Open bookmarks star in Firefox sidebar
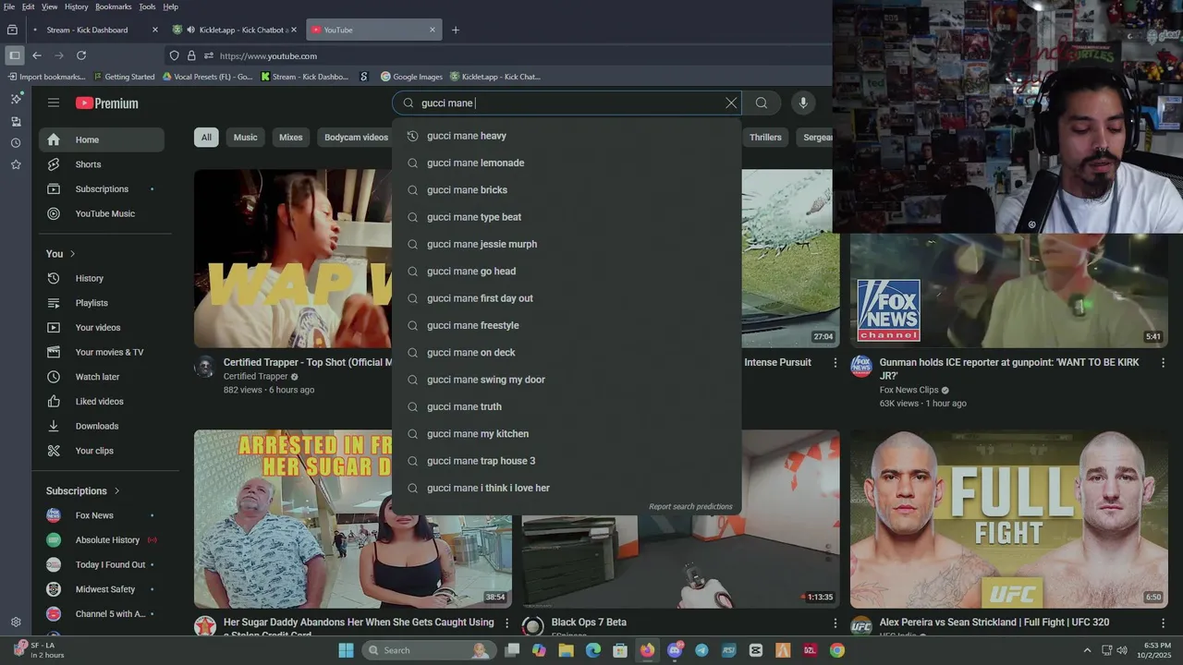 [x=16, y=164]
